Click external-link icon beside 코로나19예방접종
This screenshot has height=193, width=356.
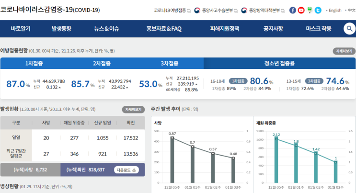pos(188,11)
